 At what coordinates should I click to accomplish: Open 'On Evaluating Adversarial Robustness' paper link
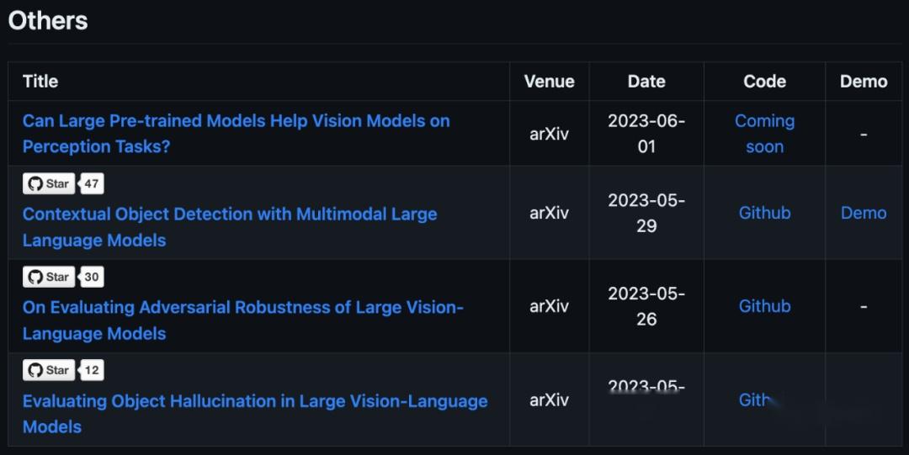click(242, 320)
